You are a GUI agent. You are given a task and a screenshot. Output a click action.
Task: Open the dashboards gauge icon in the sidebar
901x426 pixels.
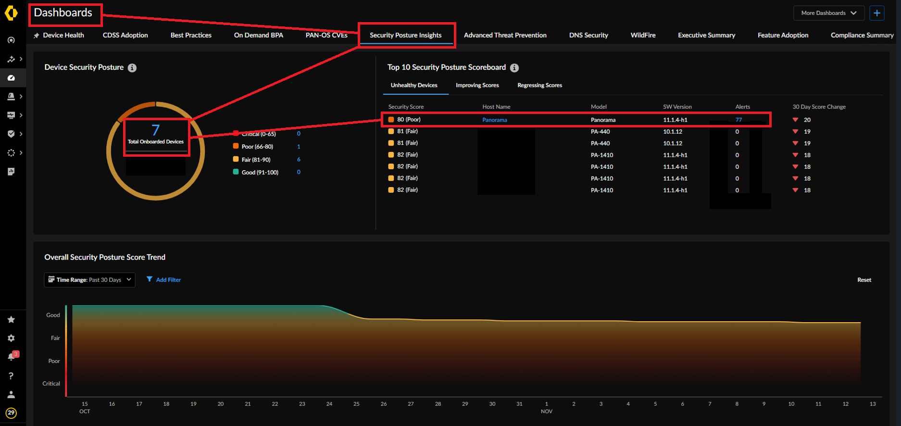[11, 77]
